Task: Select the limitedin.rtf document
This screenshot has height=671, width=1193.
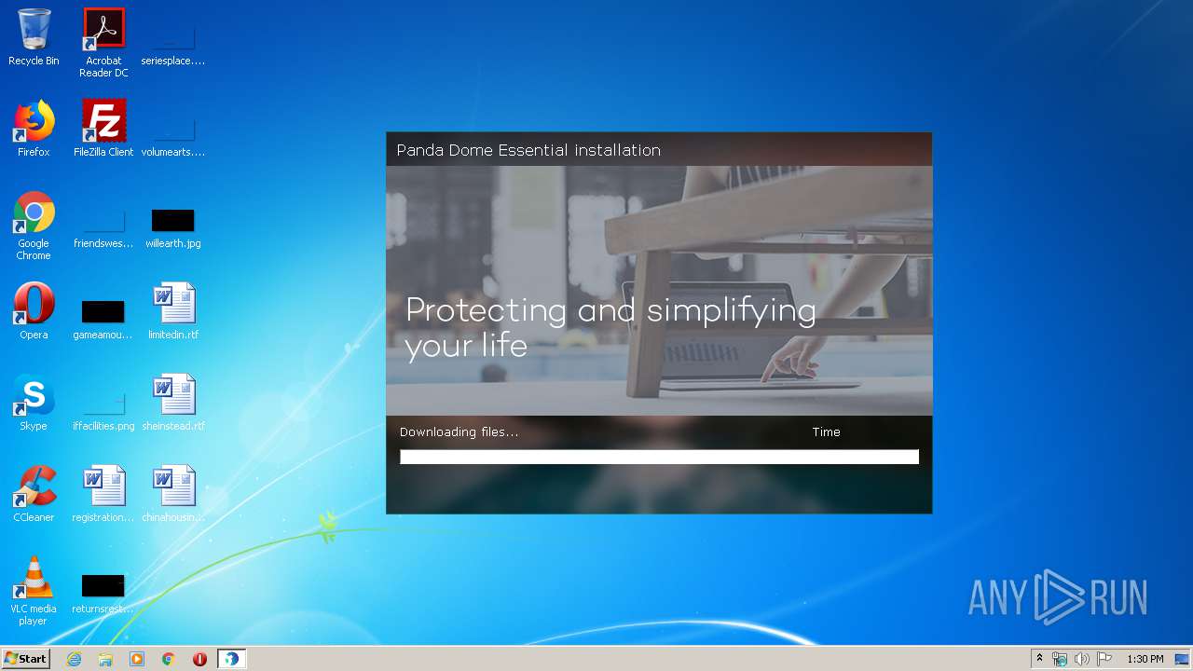Action: (173, 311)
